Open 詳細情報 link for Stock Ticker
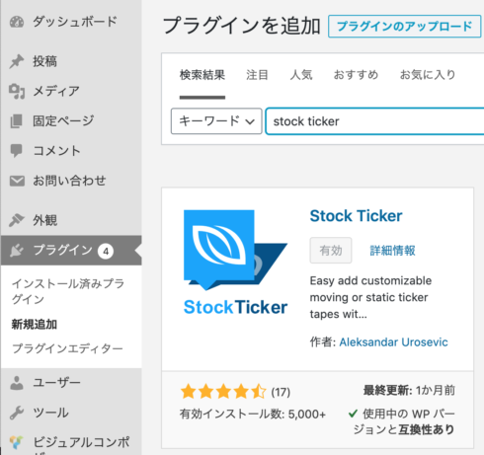 [x=392, y=251]
